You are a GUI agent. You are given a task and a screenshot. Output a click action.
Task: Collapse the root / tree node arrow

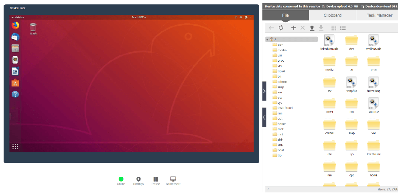[267, 40]
